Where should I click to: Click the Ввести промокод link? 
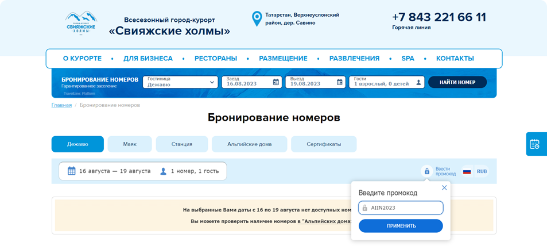(x=445, y=171)
